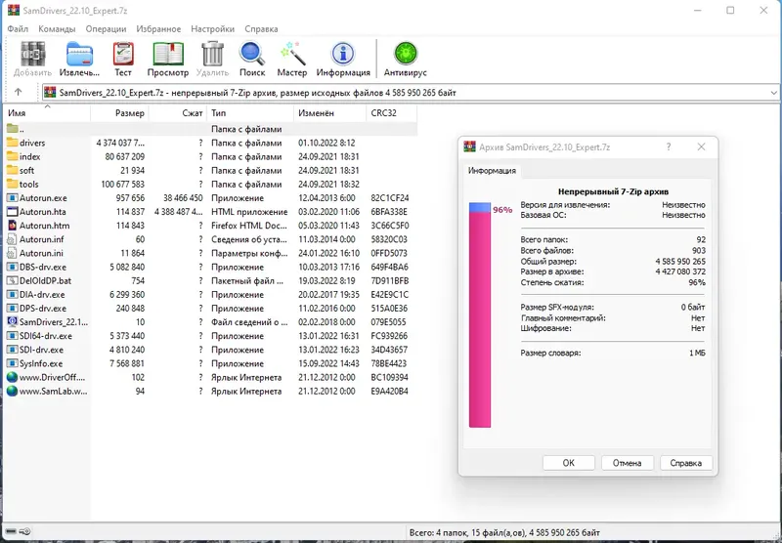
Task: Click WinRAR title bar app icon
Action: [13, 10]
